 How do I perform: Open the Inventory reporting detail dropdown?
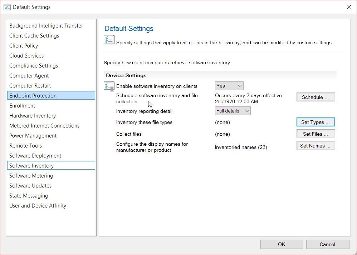coord(233,111)
